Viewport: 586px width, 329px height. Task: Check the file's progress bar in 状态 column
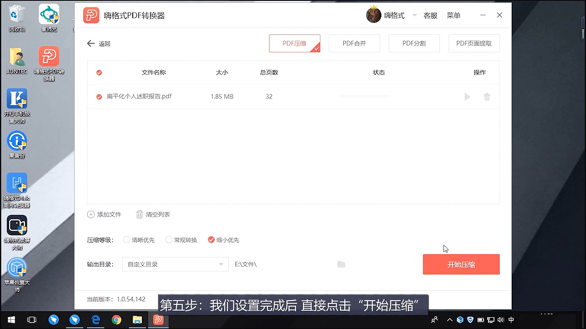click(x=364, y=96)
